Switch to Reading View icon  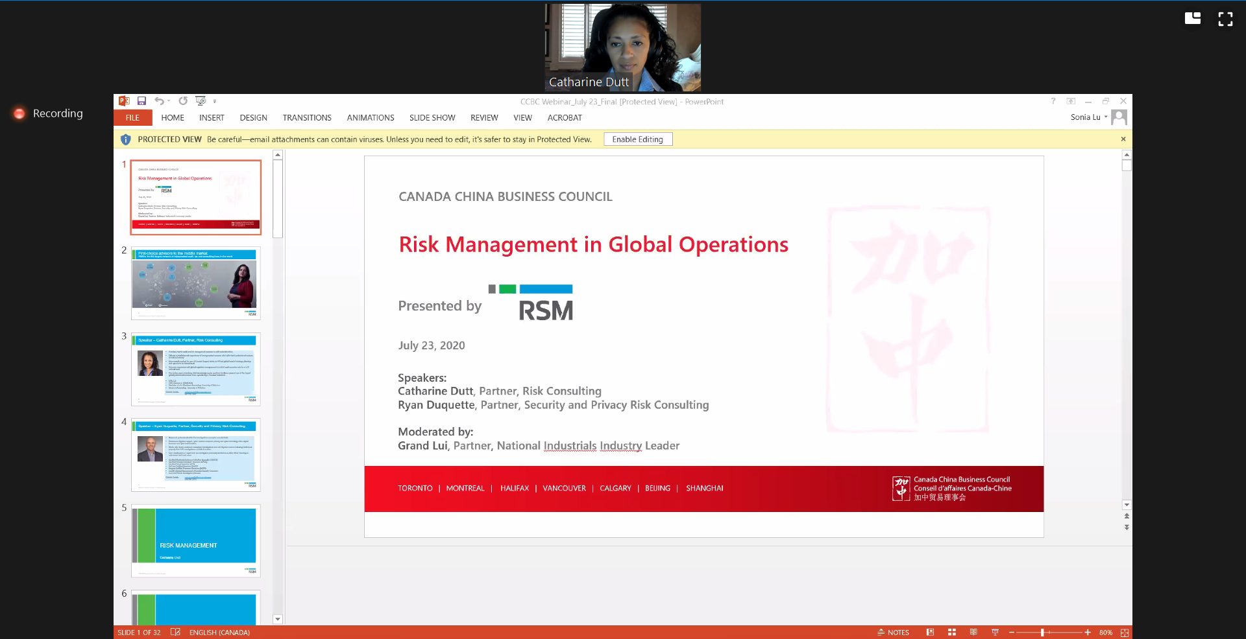pyautogui.click(x=973, y=633)
